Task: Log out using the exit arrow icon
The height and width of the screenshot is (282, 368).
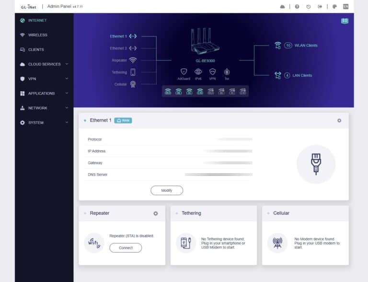Action: coord(320,7)
